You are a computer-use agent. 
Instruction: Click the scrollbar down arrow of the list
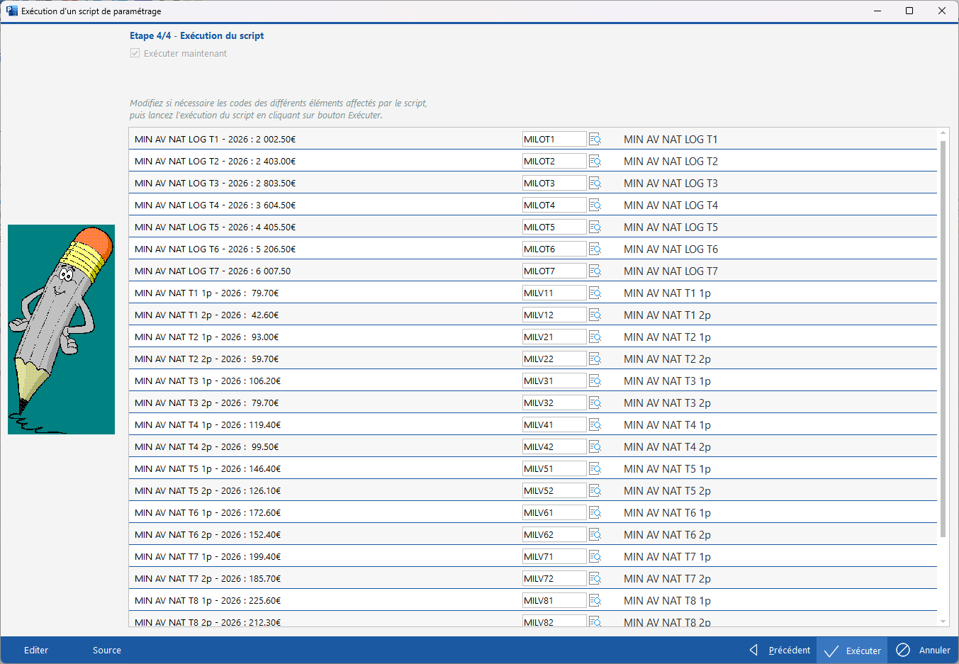tap(943, 621)
